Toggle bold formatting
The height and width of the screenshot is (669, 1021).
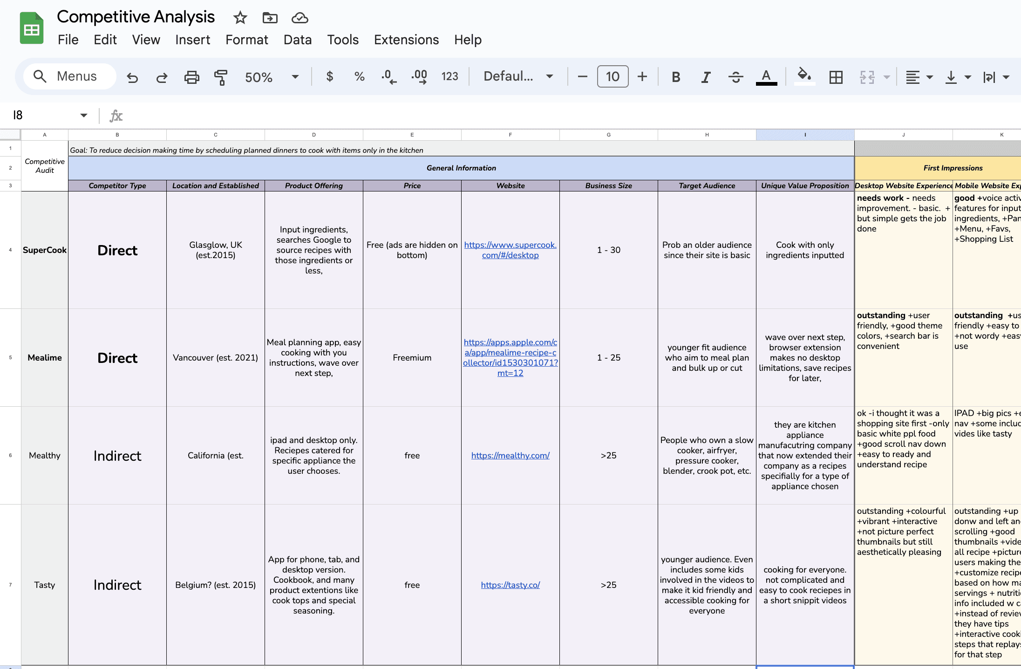pyautogui.click(x=676, y=77)
